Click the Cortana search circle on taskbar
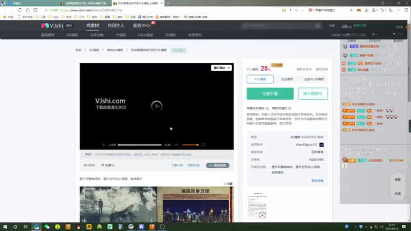Image resolution: width=411 pixels, height=231 pixels. tap(15, 227)
